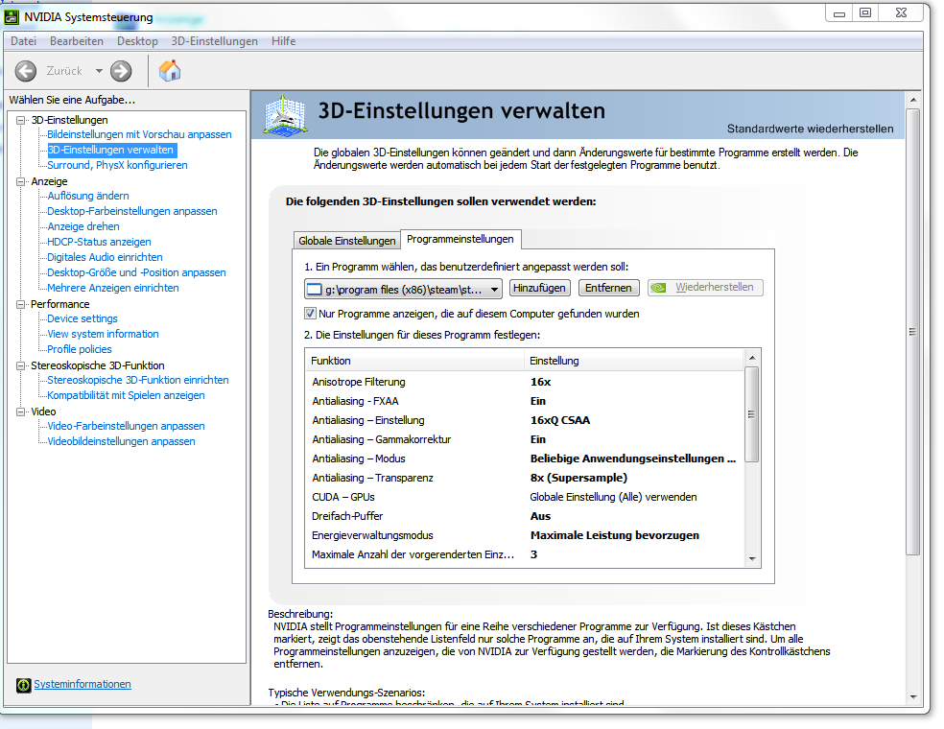
Task: Open the Hilfe menu
Action: [284, 41]
